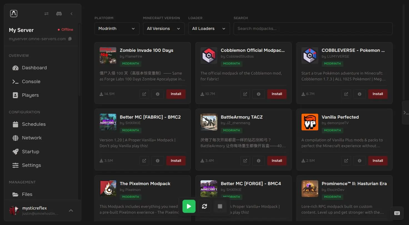Open external link for COBBLEVERSE modpack
409x225 pixels.
point(346,94)
